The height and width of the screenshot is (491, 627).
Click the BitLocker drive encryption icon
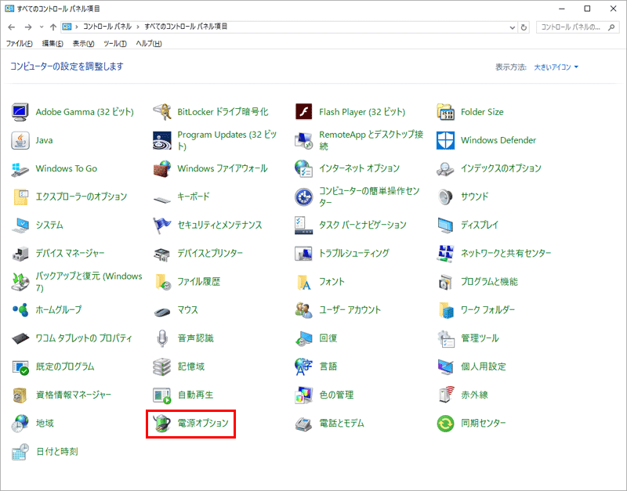(162, 112)
